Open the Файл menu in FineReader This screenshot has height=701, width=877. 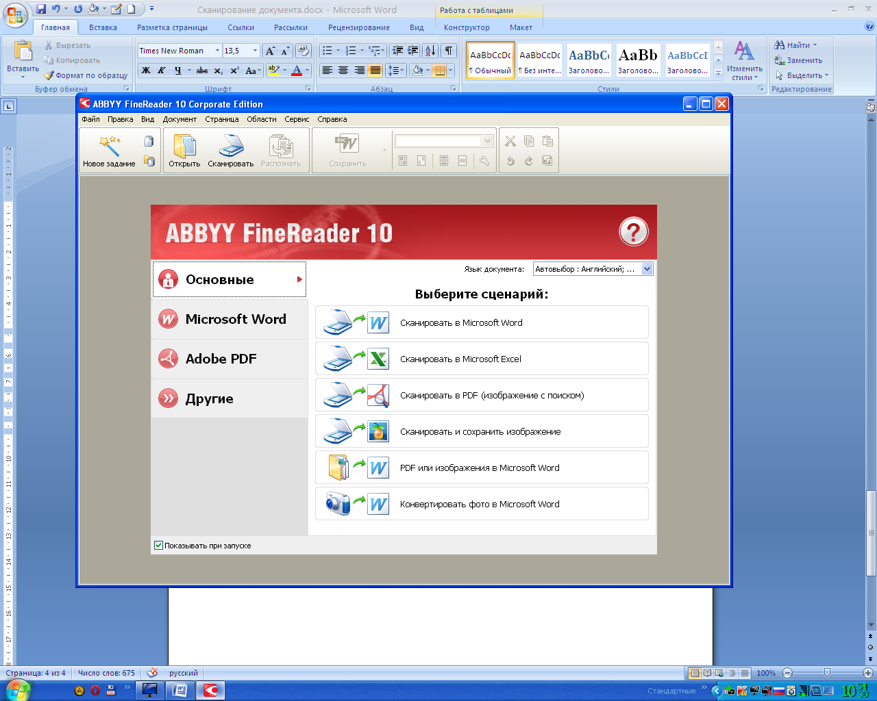[90, 119]
